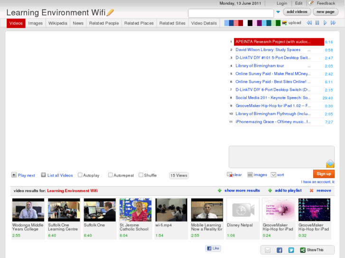Expand List all Videos

tap(44, 175)
